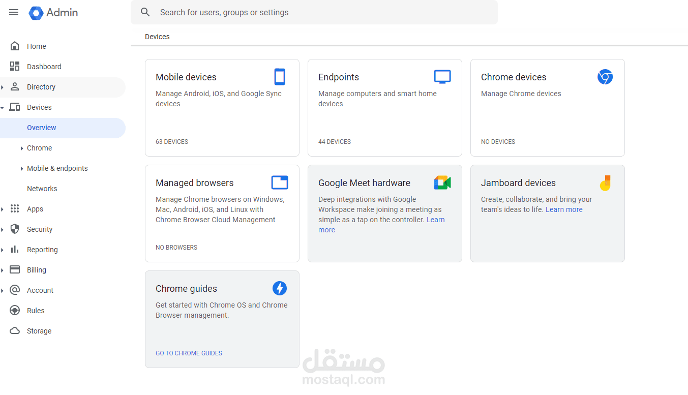Open the Chrome devices card title
The height and width of the screenshot is (395, 688).
coord(514,77)
